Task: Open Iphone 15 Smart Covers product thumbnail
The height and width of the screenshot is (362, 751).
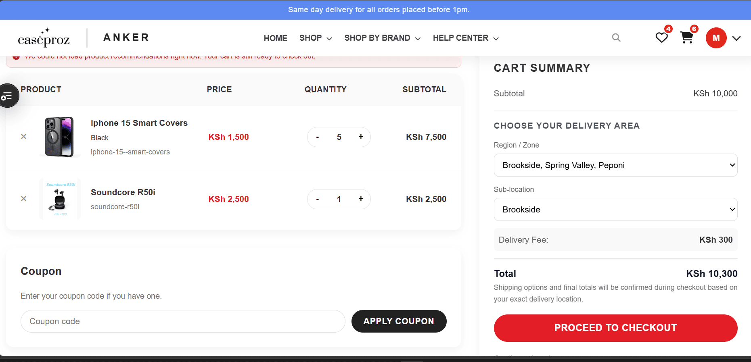Action: click(x=60, y=137)
